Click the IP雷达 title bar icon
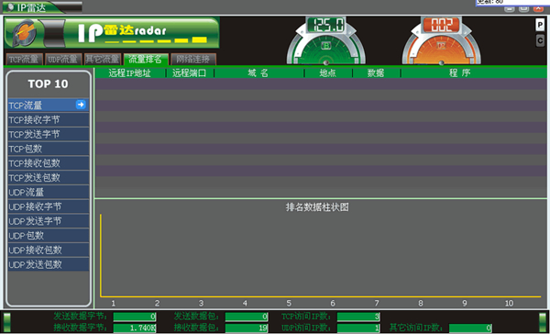 pos(11,6)
